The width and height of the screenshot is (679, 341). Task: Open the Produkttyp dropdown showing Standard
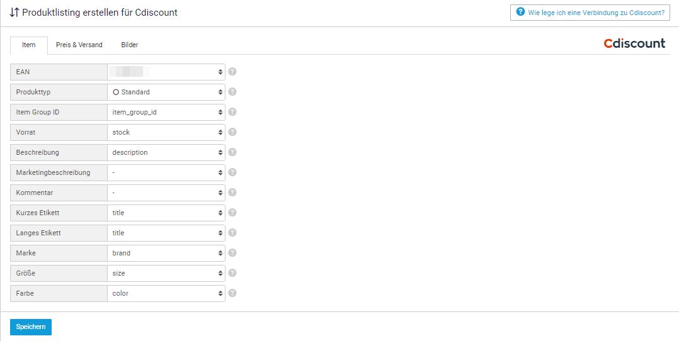pyautogui.click(x=166, y=92)
